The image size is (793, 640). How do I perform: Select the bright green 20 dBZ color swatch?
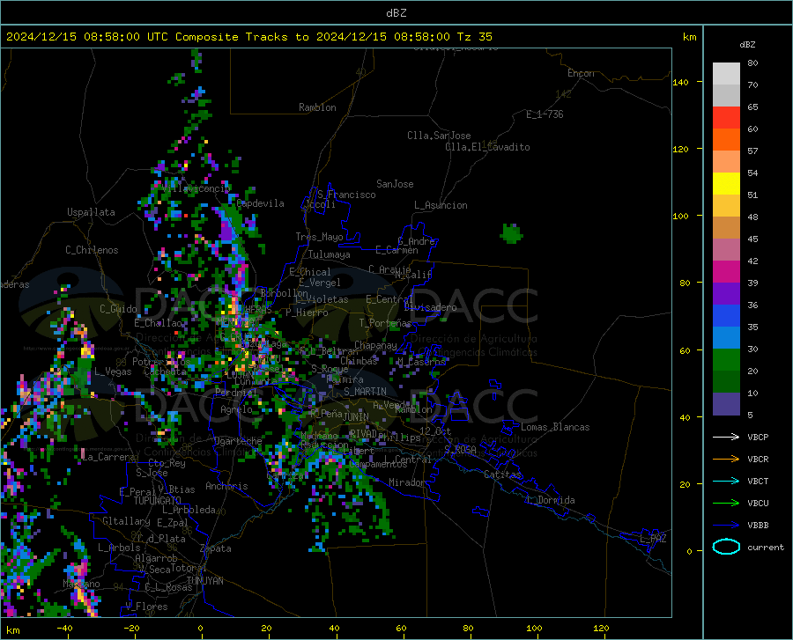coord(726,360)
